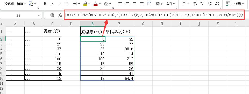
Task: Apply justified alignment icon
Action: point(142,4)
